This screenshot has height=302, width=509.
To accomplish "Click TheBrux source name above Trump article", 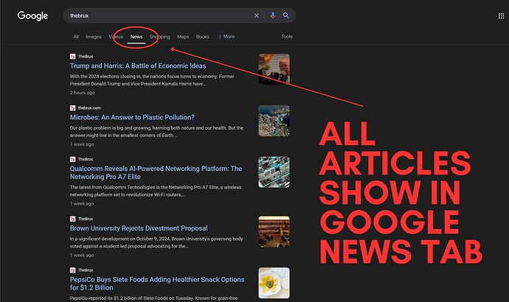I will [x=86, y=57].
